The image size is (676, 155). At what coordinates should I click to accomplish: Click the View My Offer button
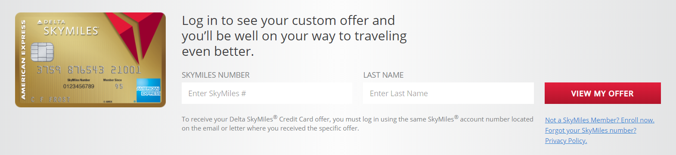pyautogui.click(x=602, y=93)
